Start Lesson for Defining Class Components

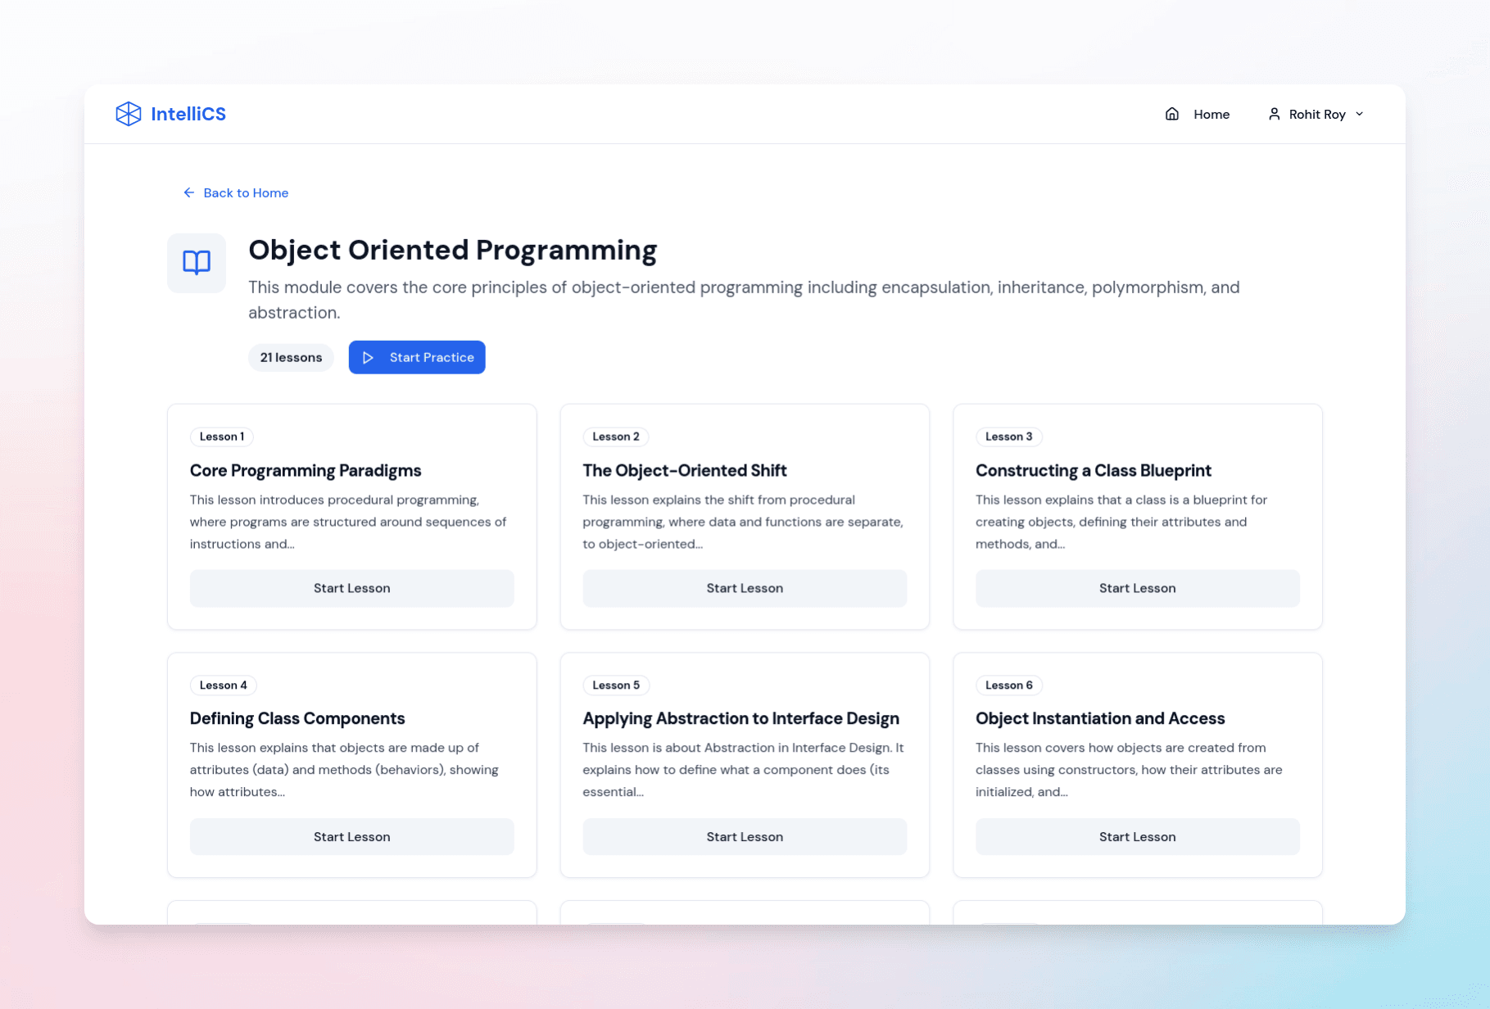tap(351, 836)
